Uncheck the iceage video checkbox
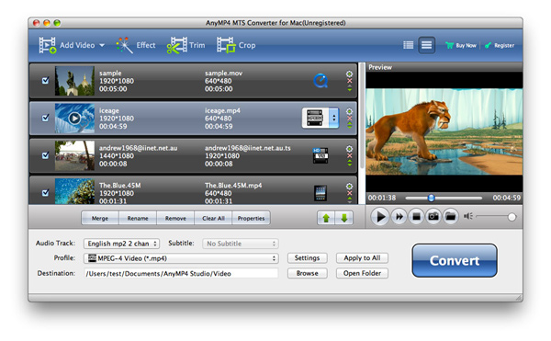The image size is (551, 341). 45,118
